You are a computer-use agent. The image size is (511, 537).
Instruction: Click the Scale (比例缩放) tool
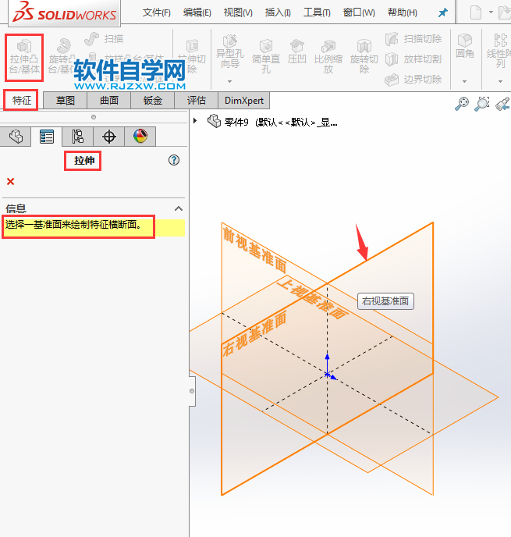pyautogui.click(x=328, y=56)
